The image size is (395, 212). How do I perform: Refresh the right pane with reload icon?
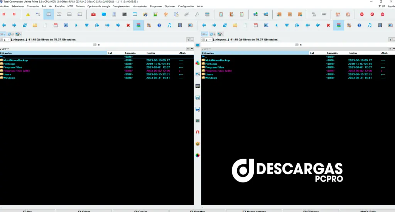click(225, 25)
